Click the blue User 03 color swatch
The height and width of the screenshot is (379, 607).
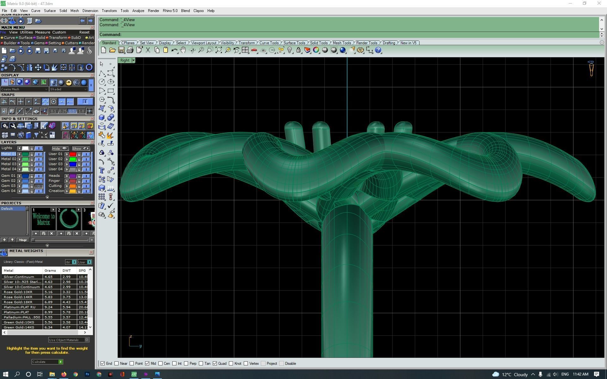73,164
